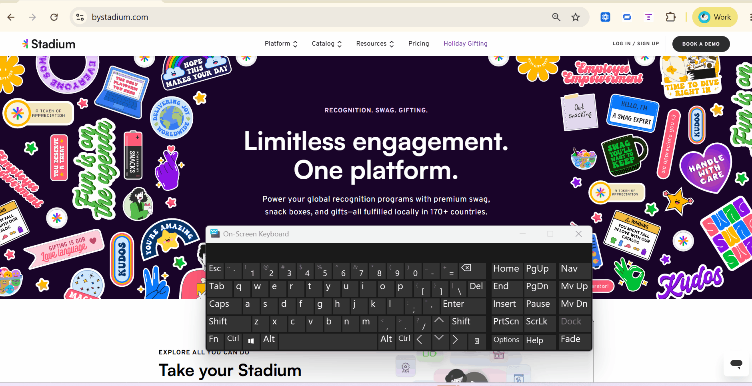The width and height of the screenshot is (752, 386).
Task: Open the zoom magnifier icon in address bar
Action: 556,17
